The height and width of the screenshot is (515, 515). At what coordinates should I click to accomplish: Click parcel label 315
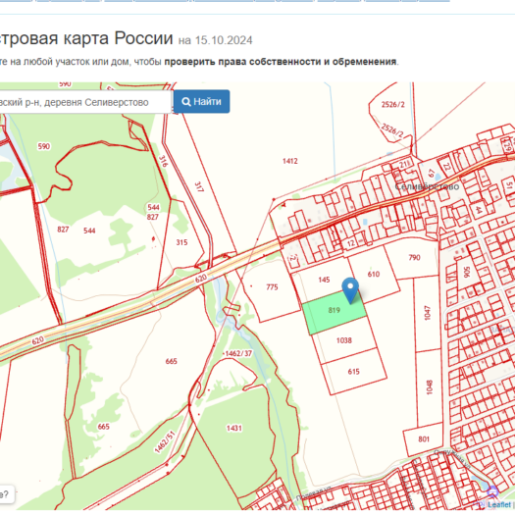coord(181,242)
